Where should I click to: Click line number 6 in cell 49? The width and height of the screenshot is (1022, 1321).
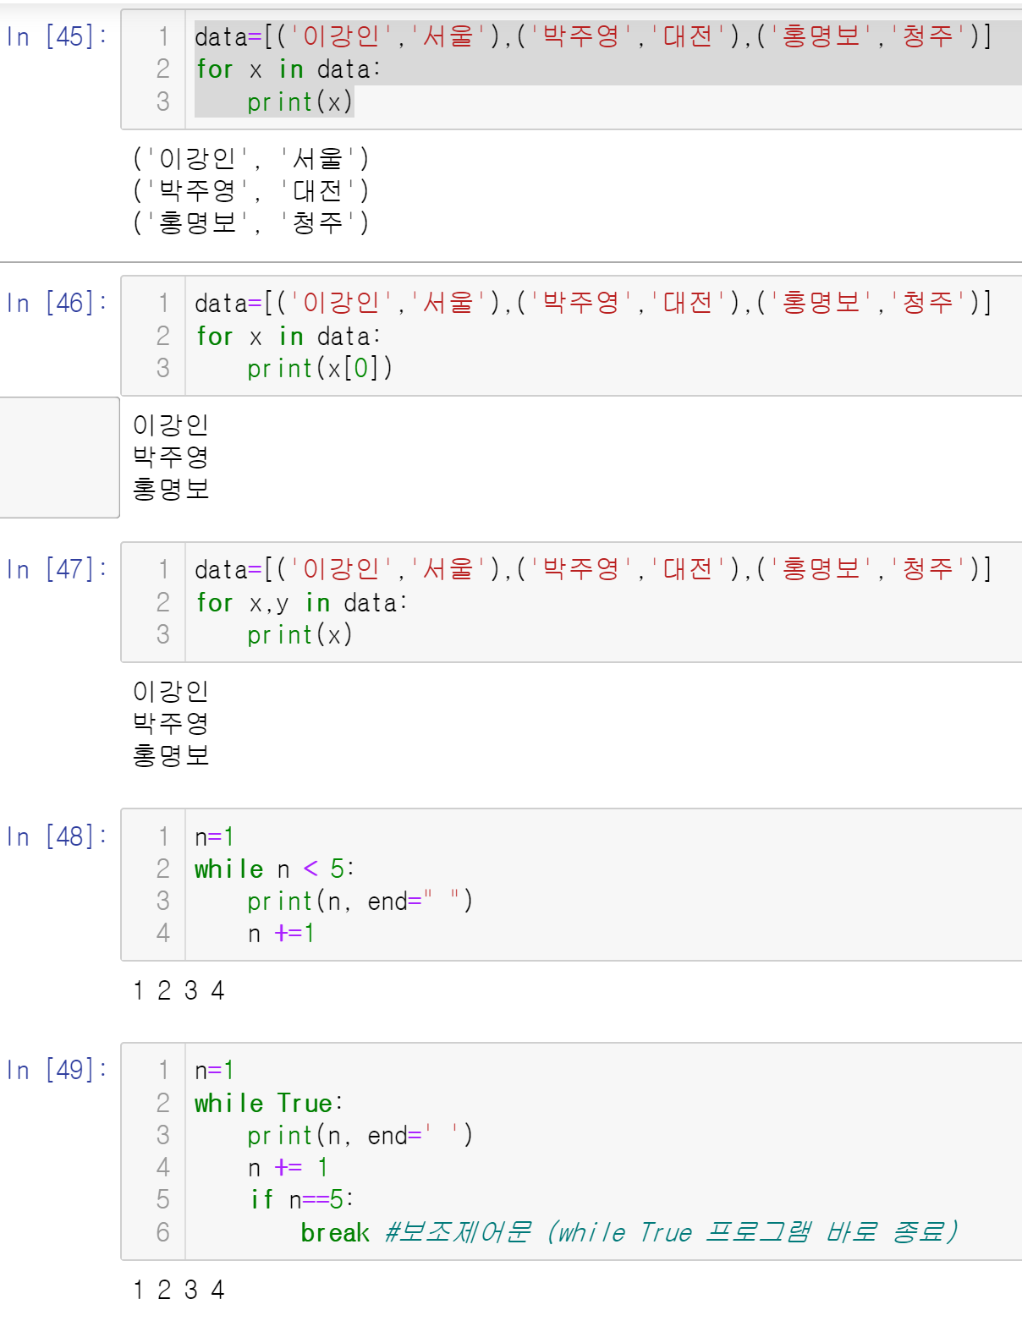tap(163, 1232)
